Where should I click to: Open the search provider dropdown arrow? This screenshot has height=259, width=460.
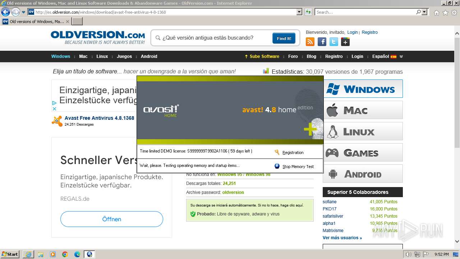425,12
